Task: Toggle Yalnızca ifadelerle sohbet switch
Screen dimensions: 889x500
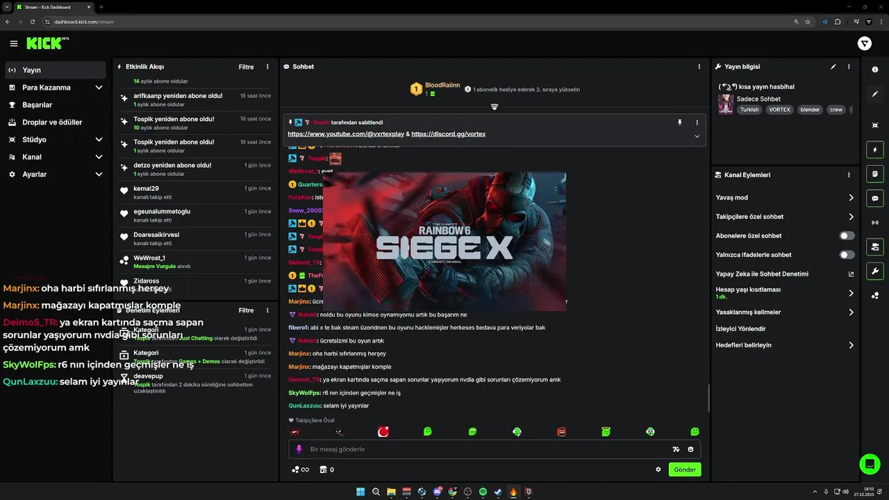Action: point(847,255)
